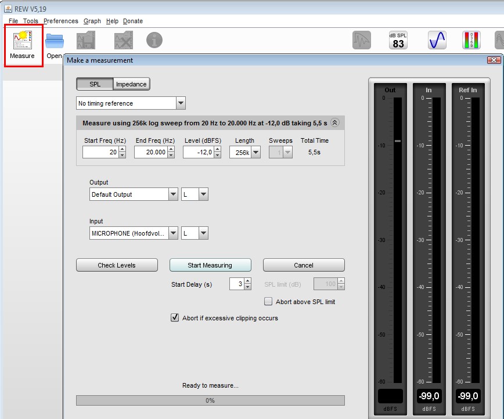Open a measurement via the folder icon
This screenshot has height=419, width=504.
55,42
